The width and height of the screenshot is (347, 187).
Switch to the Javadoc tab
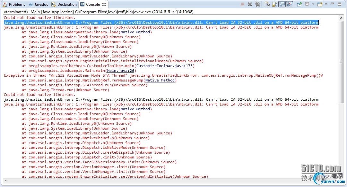[39, 4]
